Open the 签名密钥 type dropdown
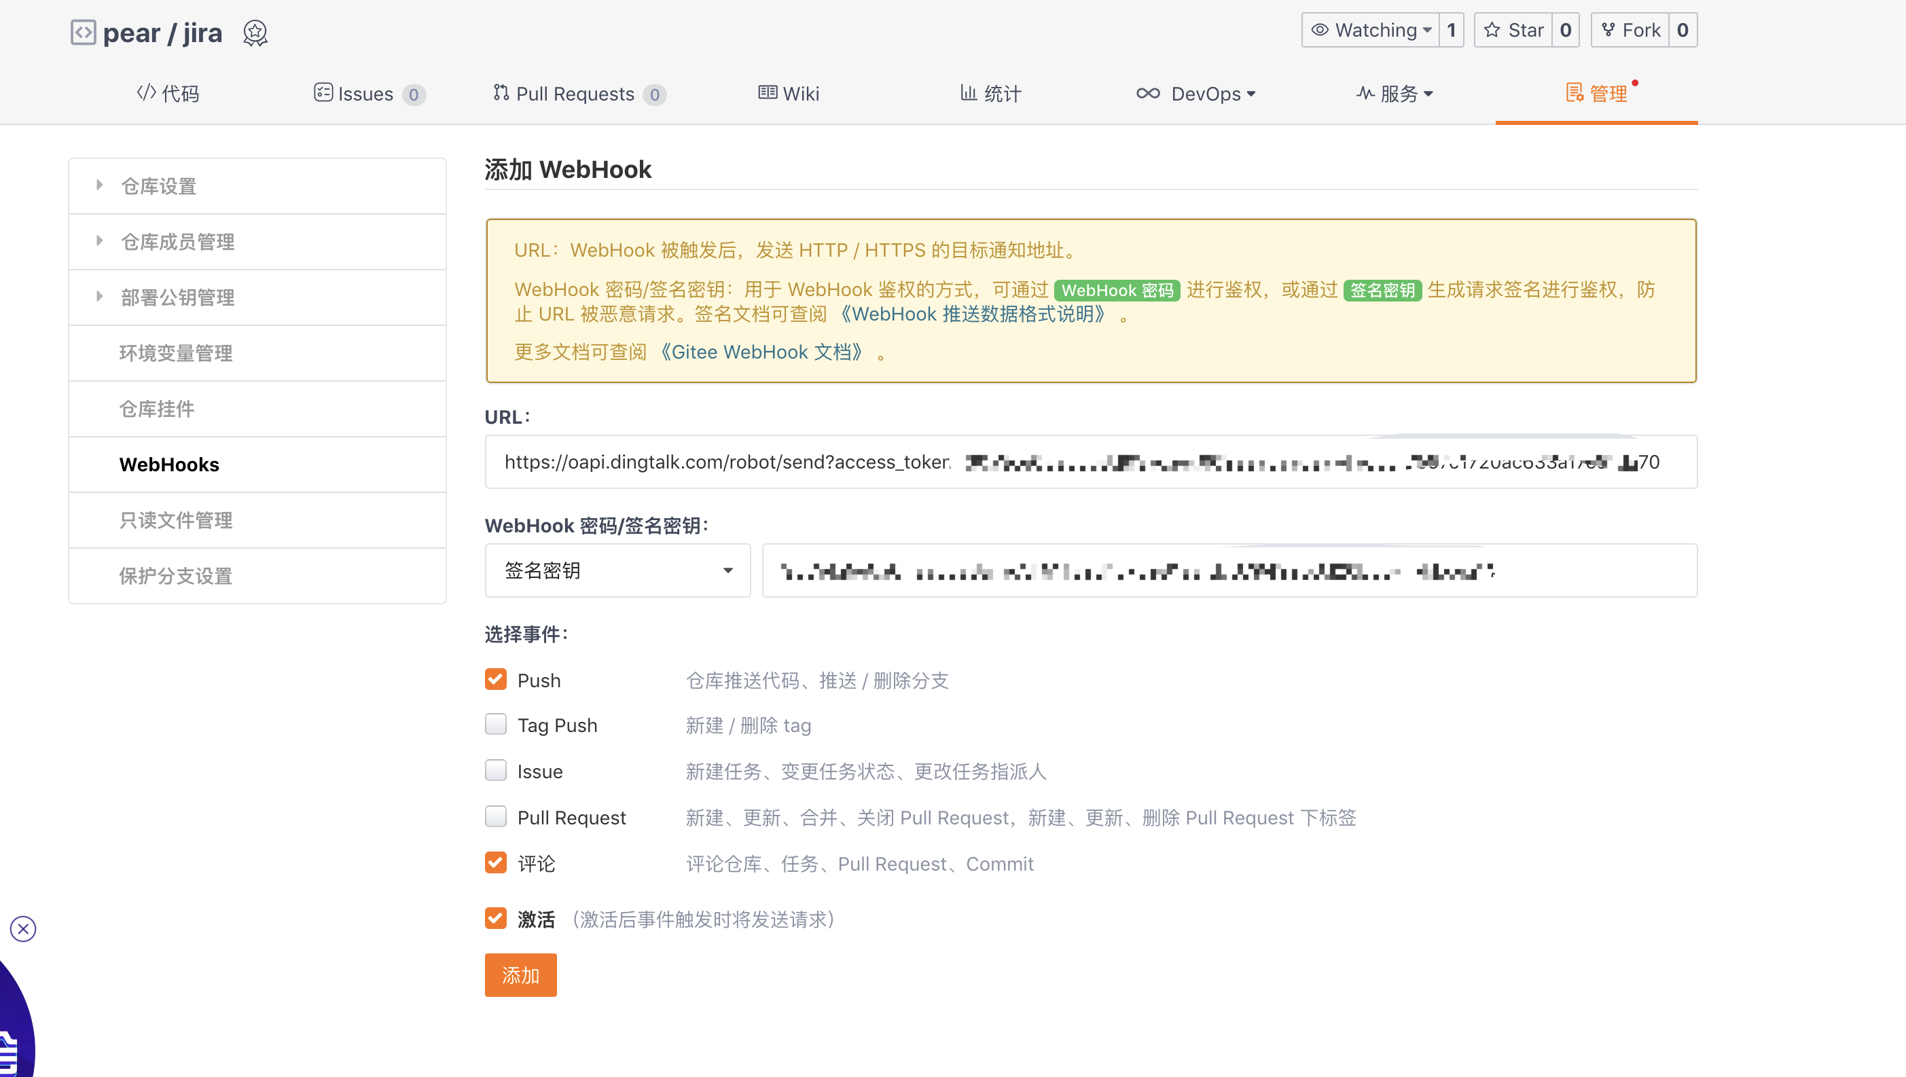 (618, 570)
